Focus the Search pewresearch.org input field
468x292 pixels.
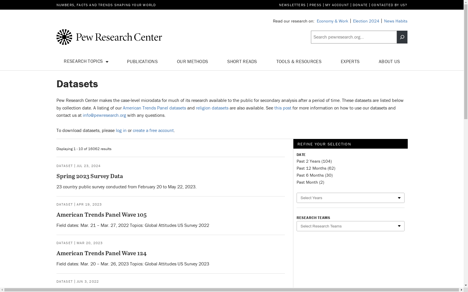[x=354, y=37]
